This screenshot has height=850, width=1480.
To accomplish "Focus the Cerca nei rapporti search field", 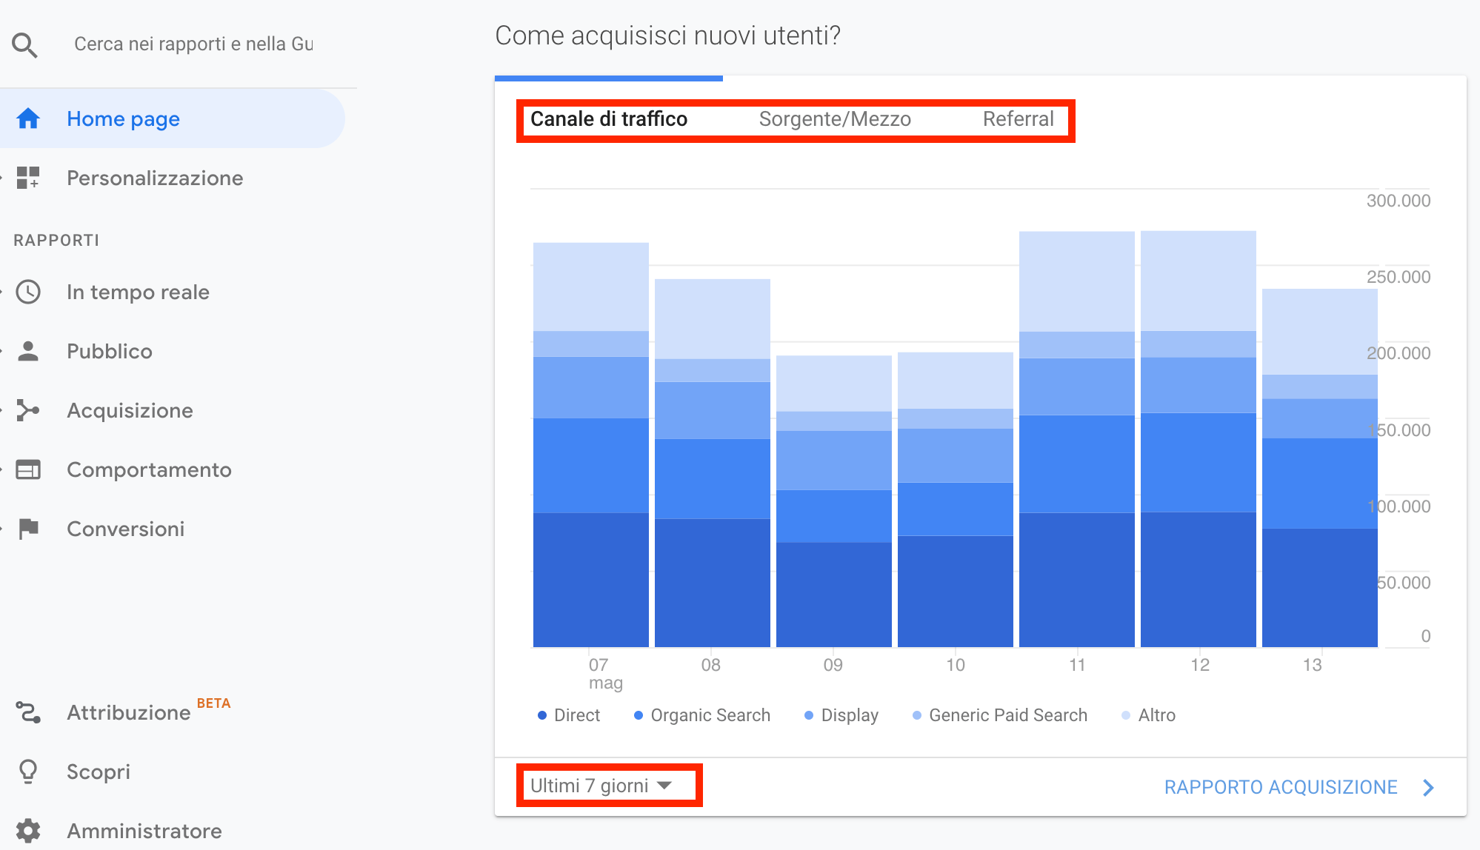I will coord(194,44).
